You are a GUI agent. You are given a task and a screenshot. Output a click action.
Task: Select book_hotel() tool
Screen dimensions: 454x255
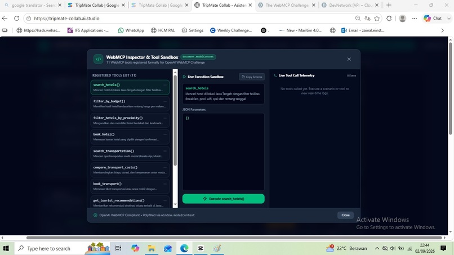(x=130, y=137)
